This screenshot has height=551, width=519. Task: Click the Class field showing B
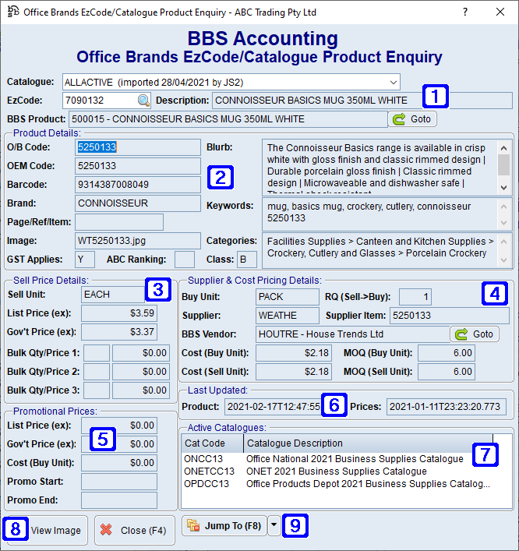pyautogui.click(x=247, y=260)
